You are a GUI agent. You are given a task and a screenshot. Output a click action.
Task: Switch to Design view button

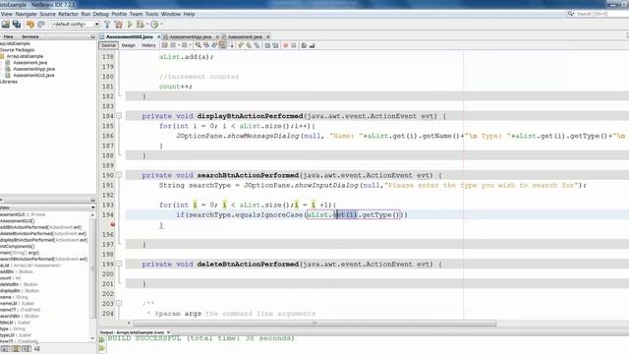(129, 45)
